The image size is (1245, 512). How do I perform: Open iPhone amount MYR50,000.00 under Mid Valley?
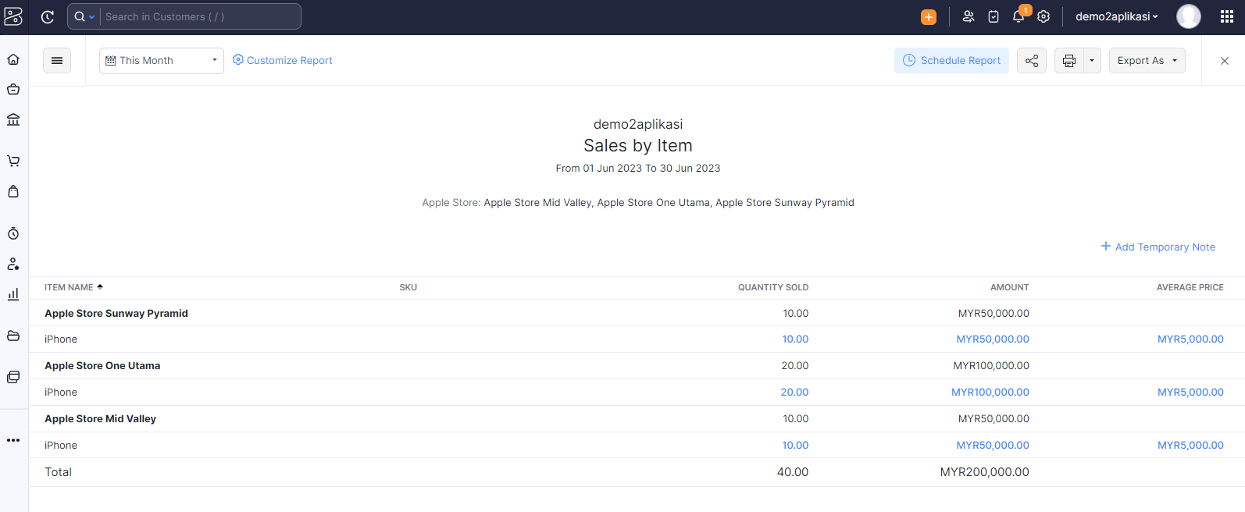coord(993,445)
